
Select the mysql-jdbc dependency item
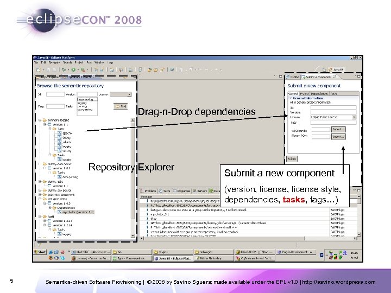coord(76,212)
